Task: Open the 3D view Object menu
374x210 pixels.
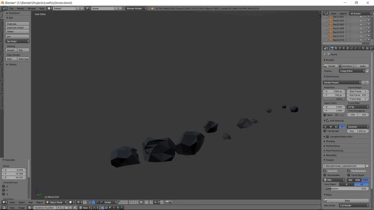Action: click(39, 202)
